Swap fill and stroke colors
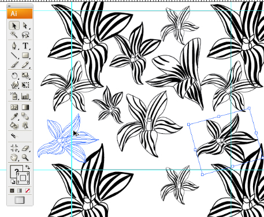Screen dimensions: 264x217 click(28, 167)
